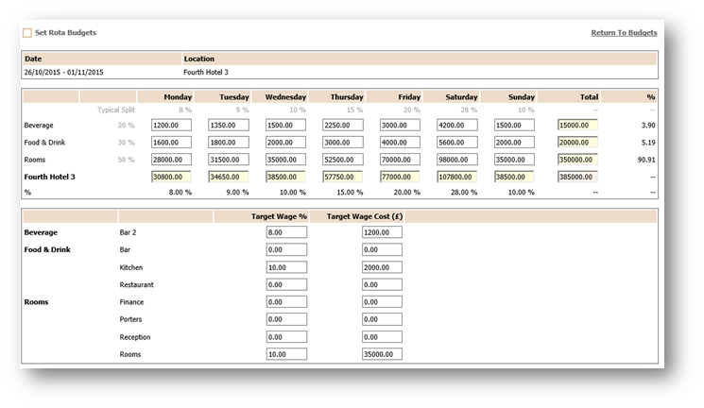Click the Kitchen Target Wage Cost field
This screenshot has width=704, height=408.
pos(382,267)
